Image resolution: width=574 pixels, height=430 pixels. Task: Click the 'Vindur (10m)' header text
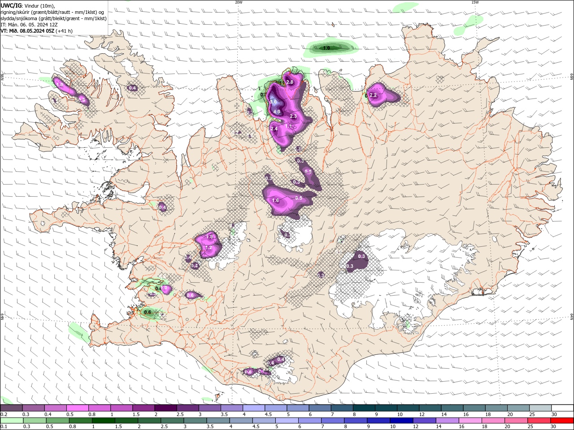39,5
